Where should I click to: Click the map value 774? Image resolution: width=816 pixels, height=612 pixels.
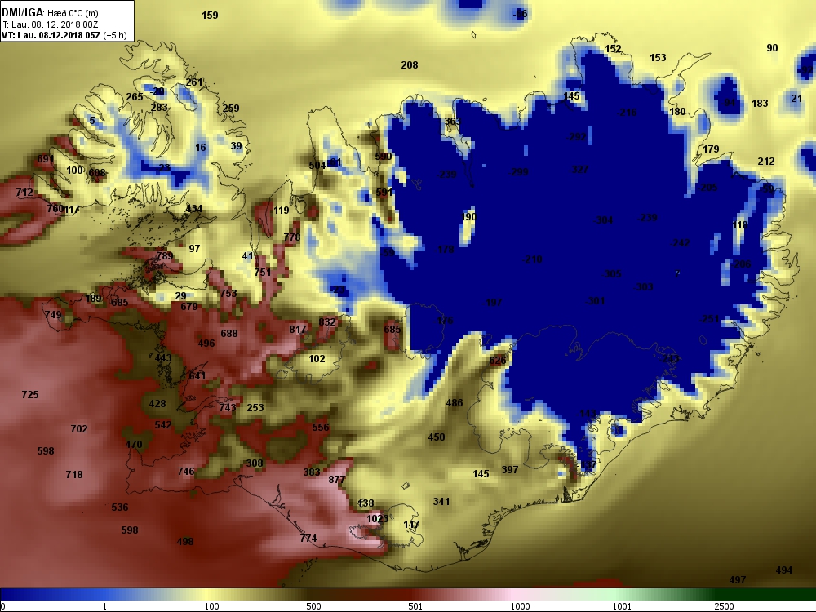point(308,539)
